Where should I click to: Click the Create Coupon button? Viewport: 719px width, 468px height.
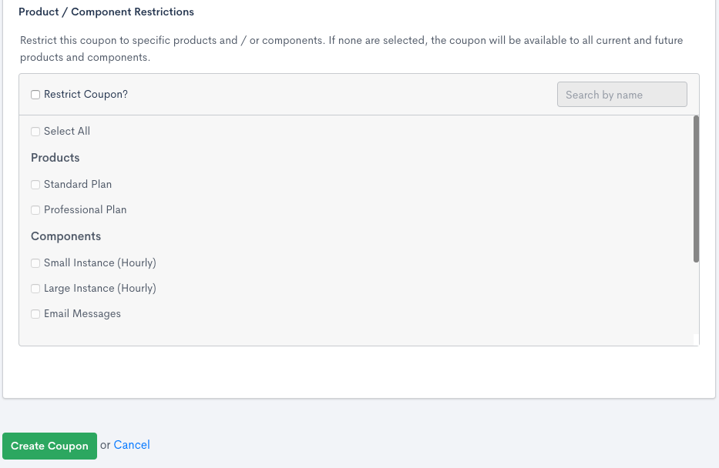pos(49,446)
